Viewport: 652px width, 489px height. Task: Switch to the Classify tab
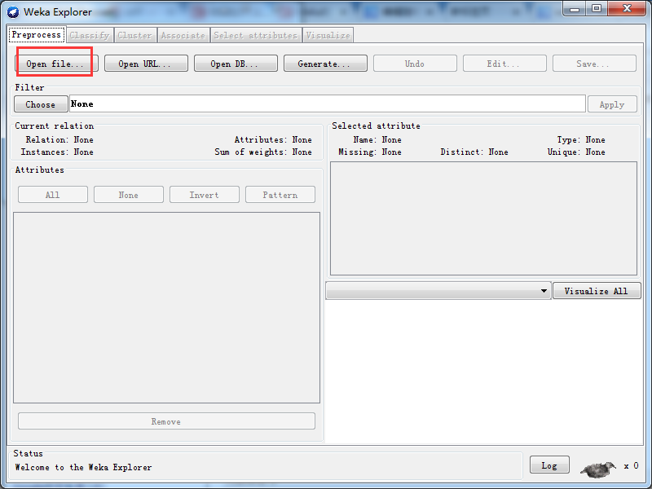coord(90,35)
